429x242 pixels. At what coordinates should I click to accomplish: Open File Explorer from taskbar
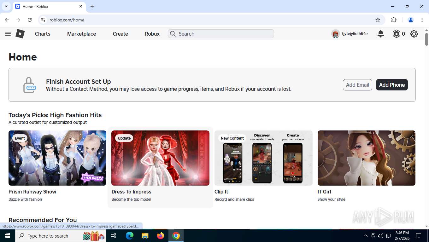pyautogui.click(x=145, y=236)
